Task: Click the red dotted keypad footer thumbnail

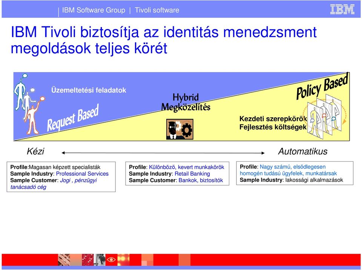Action: tap(88, 259)
